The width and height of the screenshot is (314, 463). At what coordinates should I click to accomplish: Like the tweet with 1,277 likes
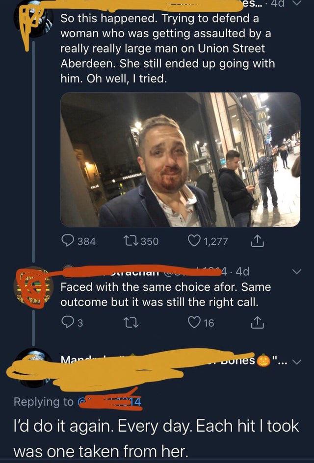[x=208, y=241]
